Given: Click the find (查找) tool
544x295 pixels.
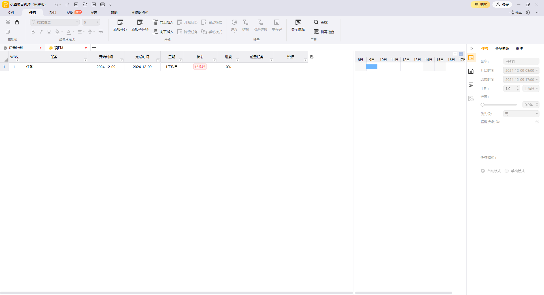Looking at the screenshot, I should 321,22.
